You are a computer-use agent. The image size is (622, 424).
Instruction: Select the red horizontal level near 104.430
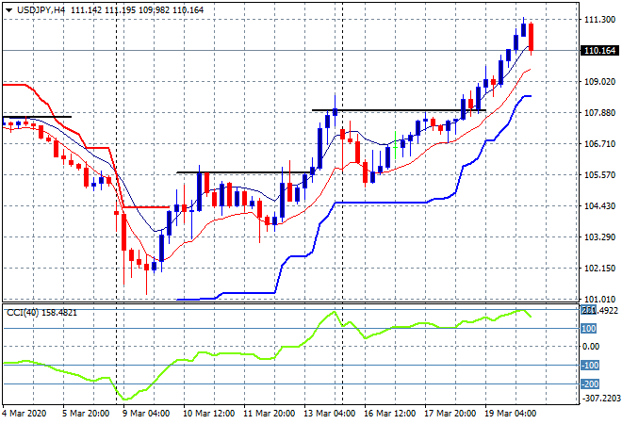146,207
